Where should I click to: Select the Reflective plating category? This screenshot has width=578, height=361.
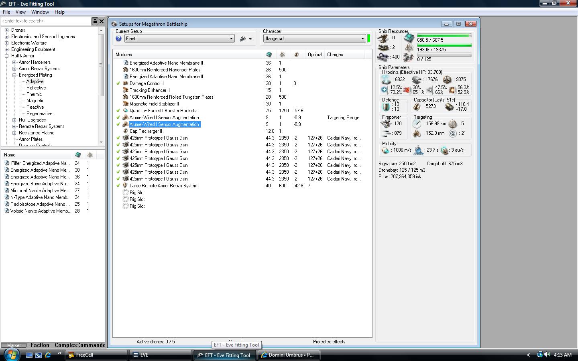coord(36,88)
